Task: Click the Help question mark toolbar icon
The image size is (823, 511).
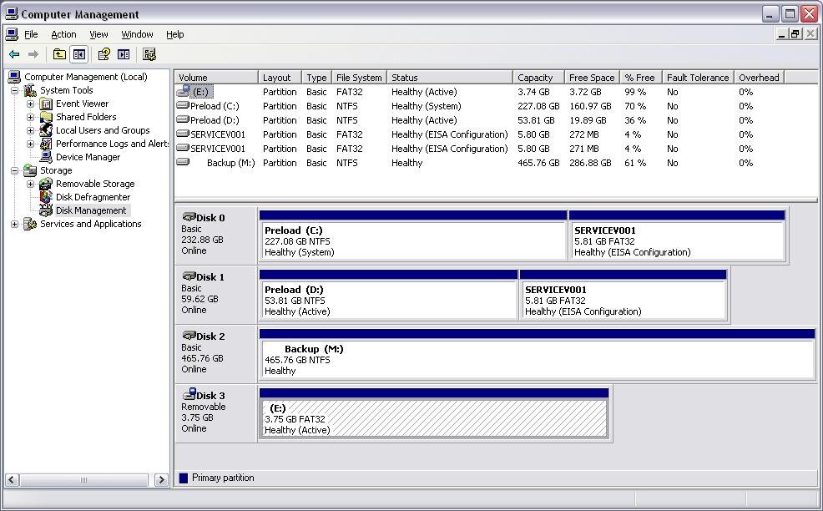Action: [x=104, y=54]
